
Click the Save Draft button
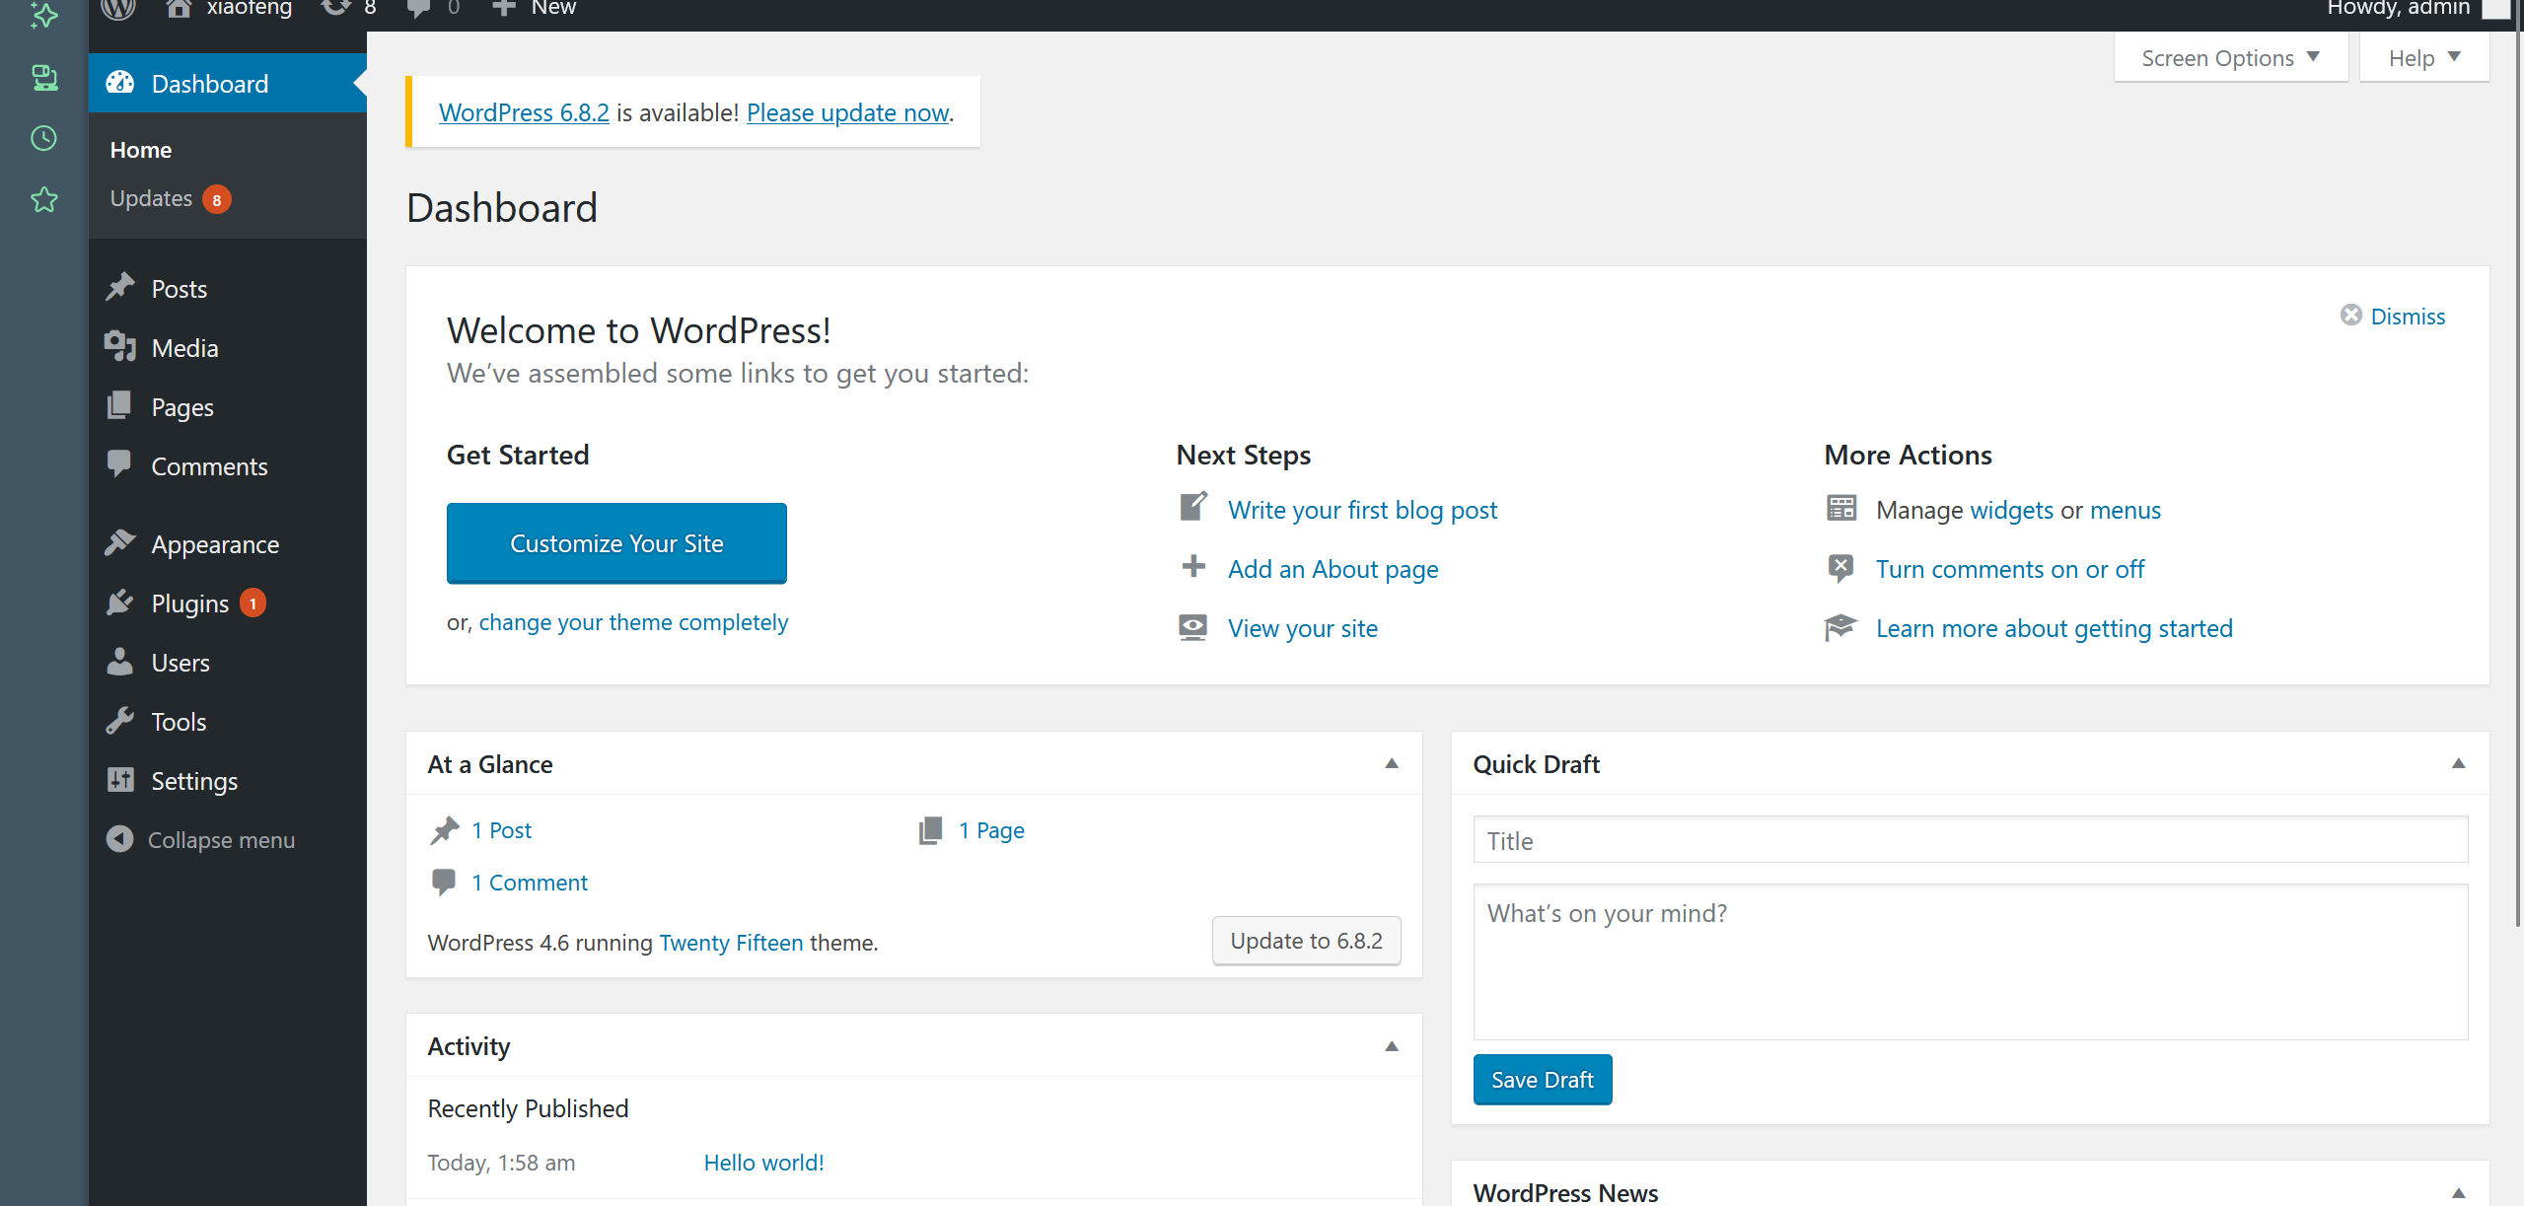(x=1543, y=1080)
